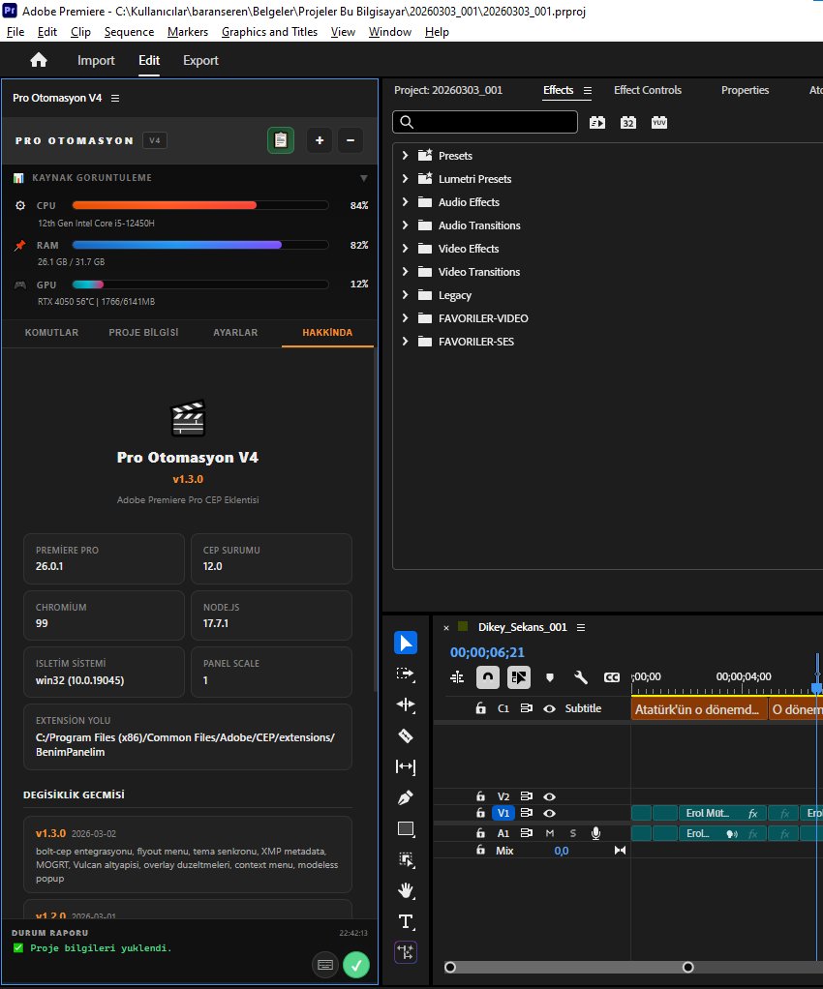Select the Pen tool
Image resolution: width=823 pixels, height=989 pixels.
(405, 797)
